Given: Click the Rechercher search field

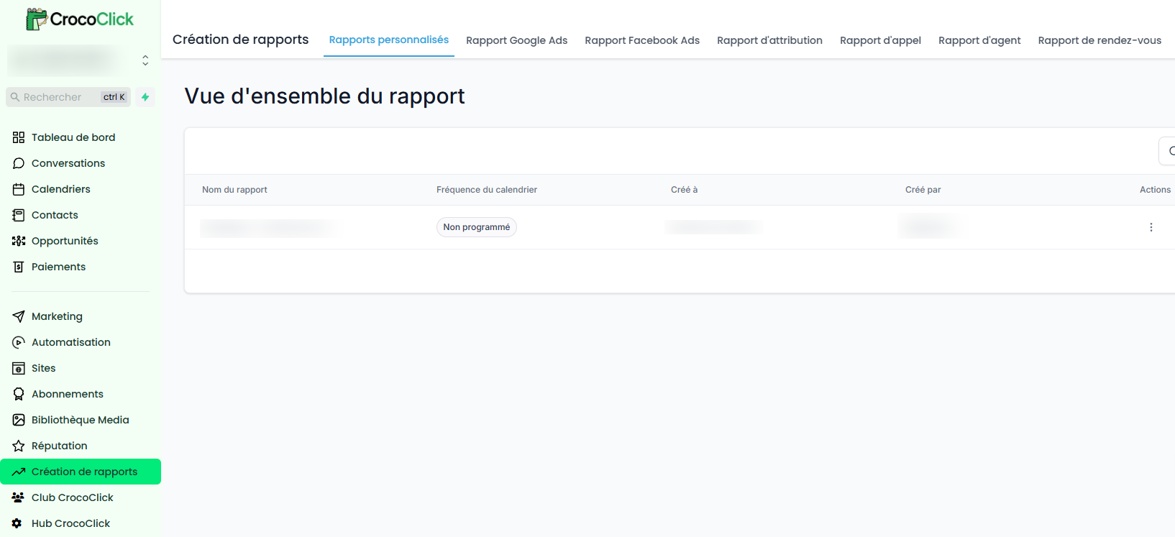Looking at the screenshot, I should point(68,97).
